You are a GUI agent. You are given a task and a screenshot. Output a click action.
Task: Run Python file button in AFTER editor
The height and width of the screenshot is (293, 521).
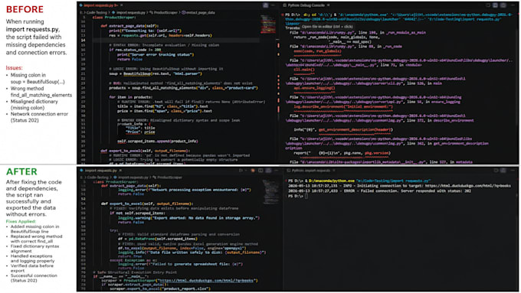click(x=241, y=171)
